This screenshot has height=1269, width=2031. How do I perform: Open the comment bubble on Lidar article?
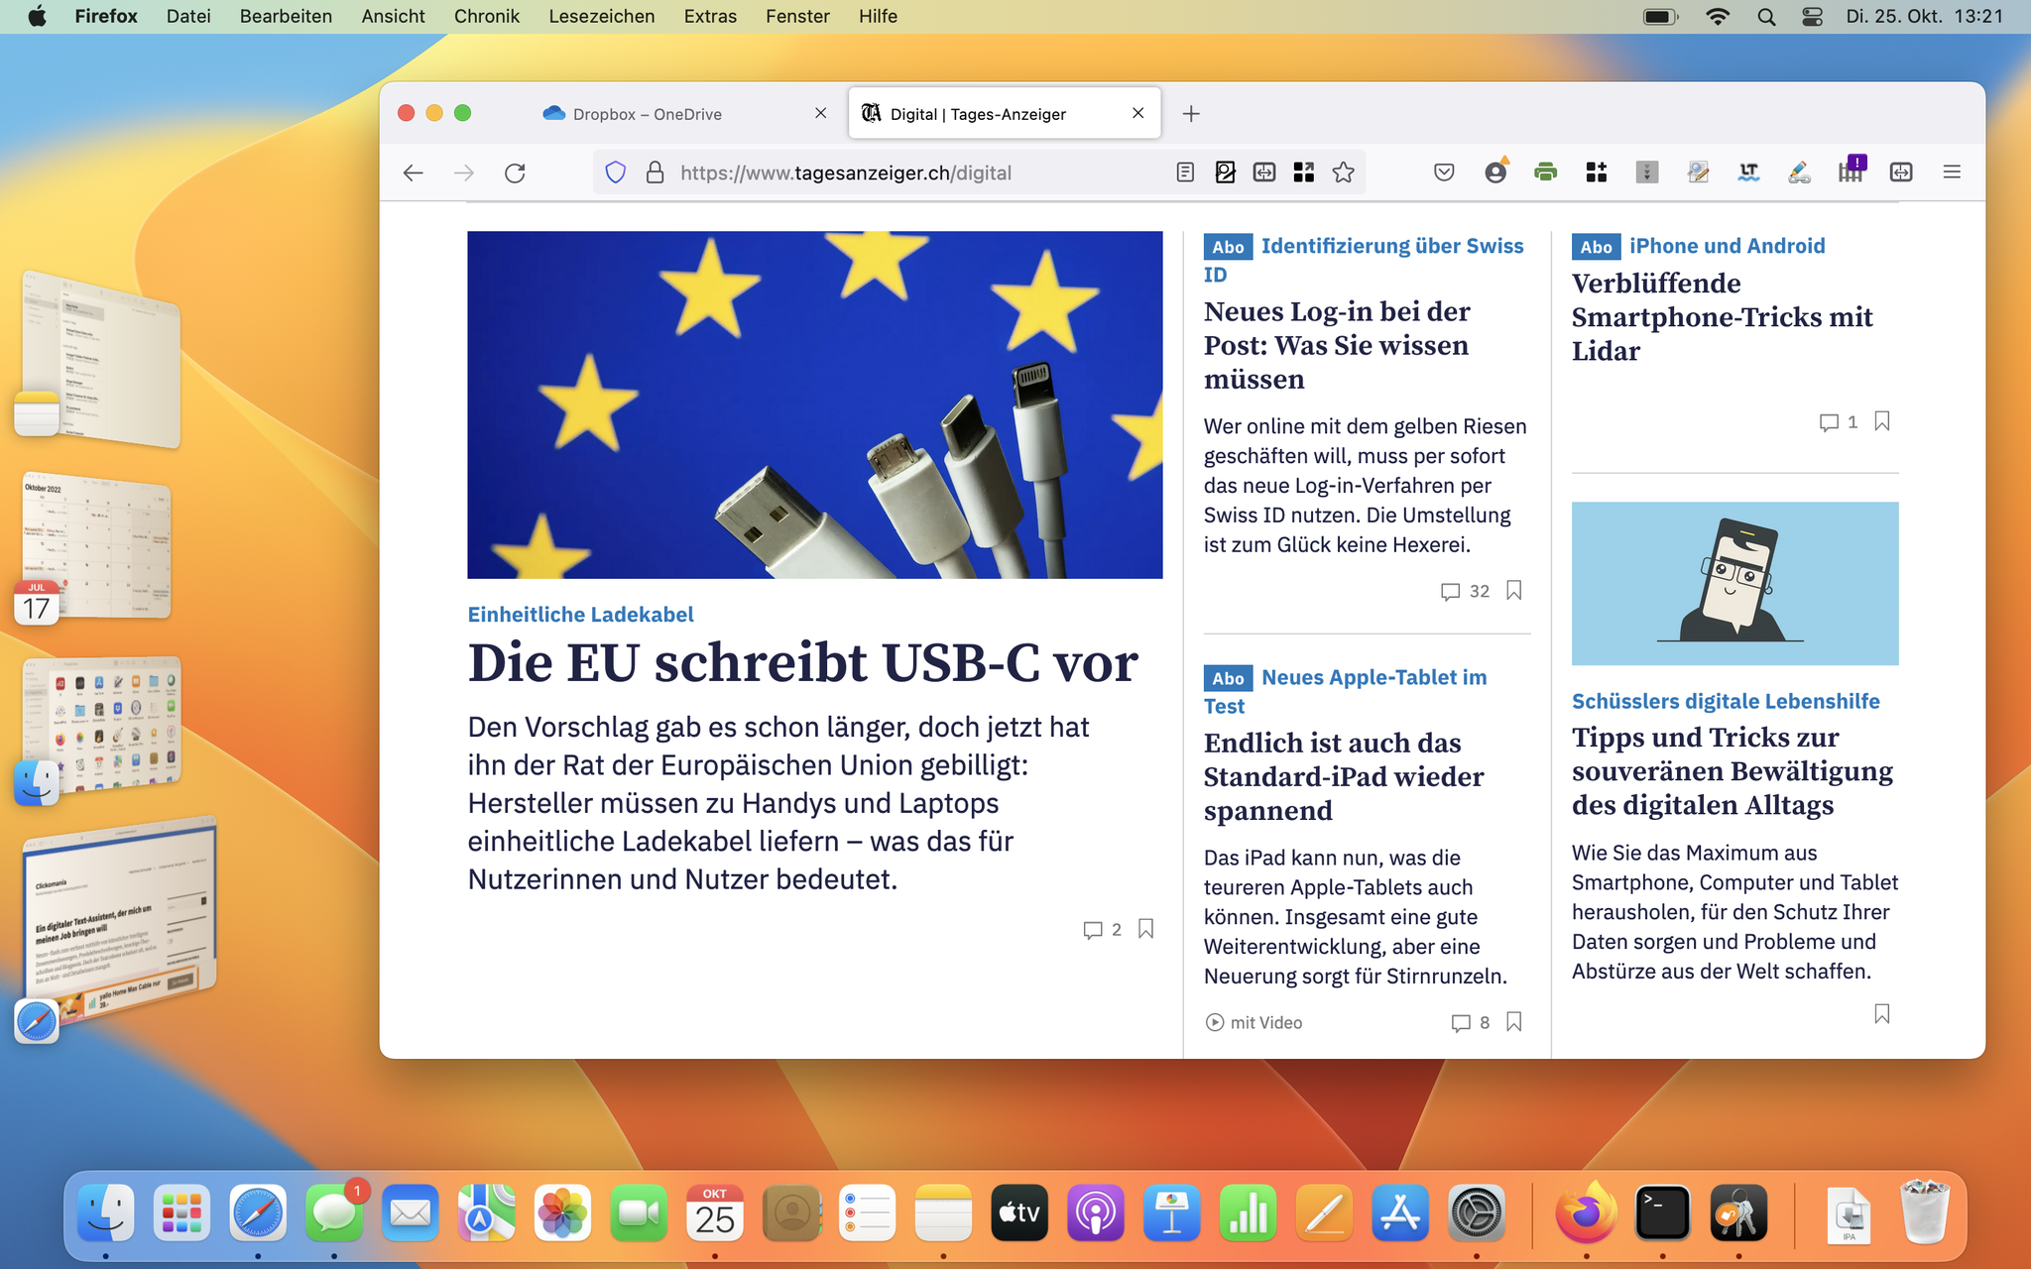tap(1839, 422)
